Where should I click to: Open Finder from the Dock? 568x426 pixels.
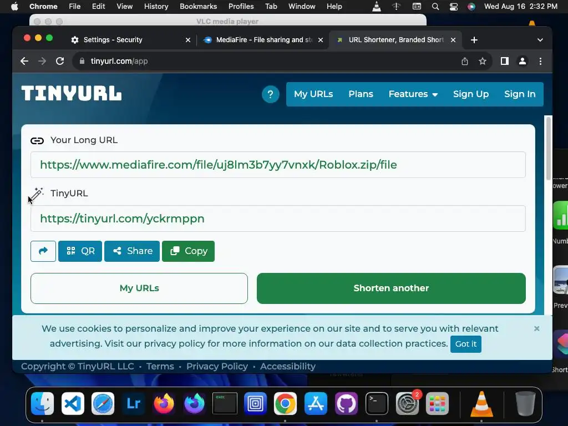[42, 404]
